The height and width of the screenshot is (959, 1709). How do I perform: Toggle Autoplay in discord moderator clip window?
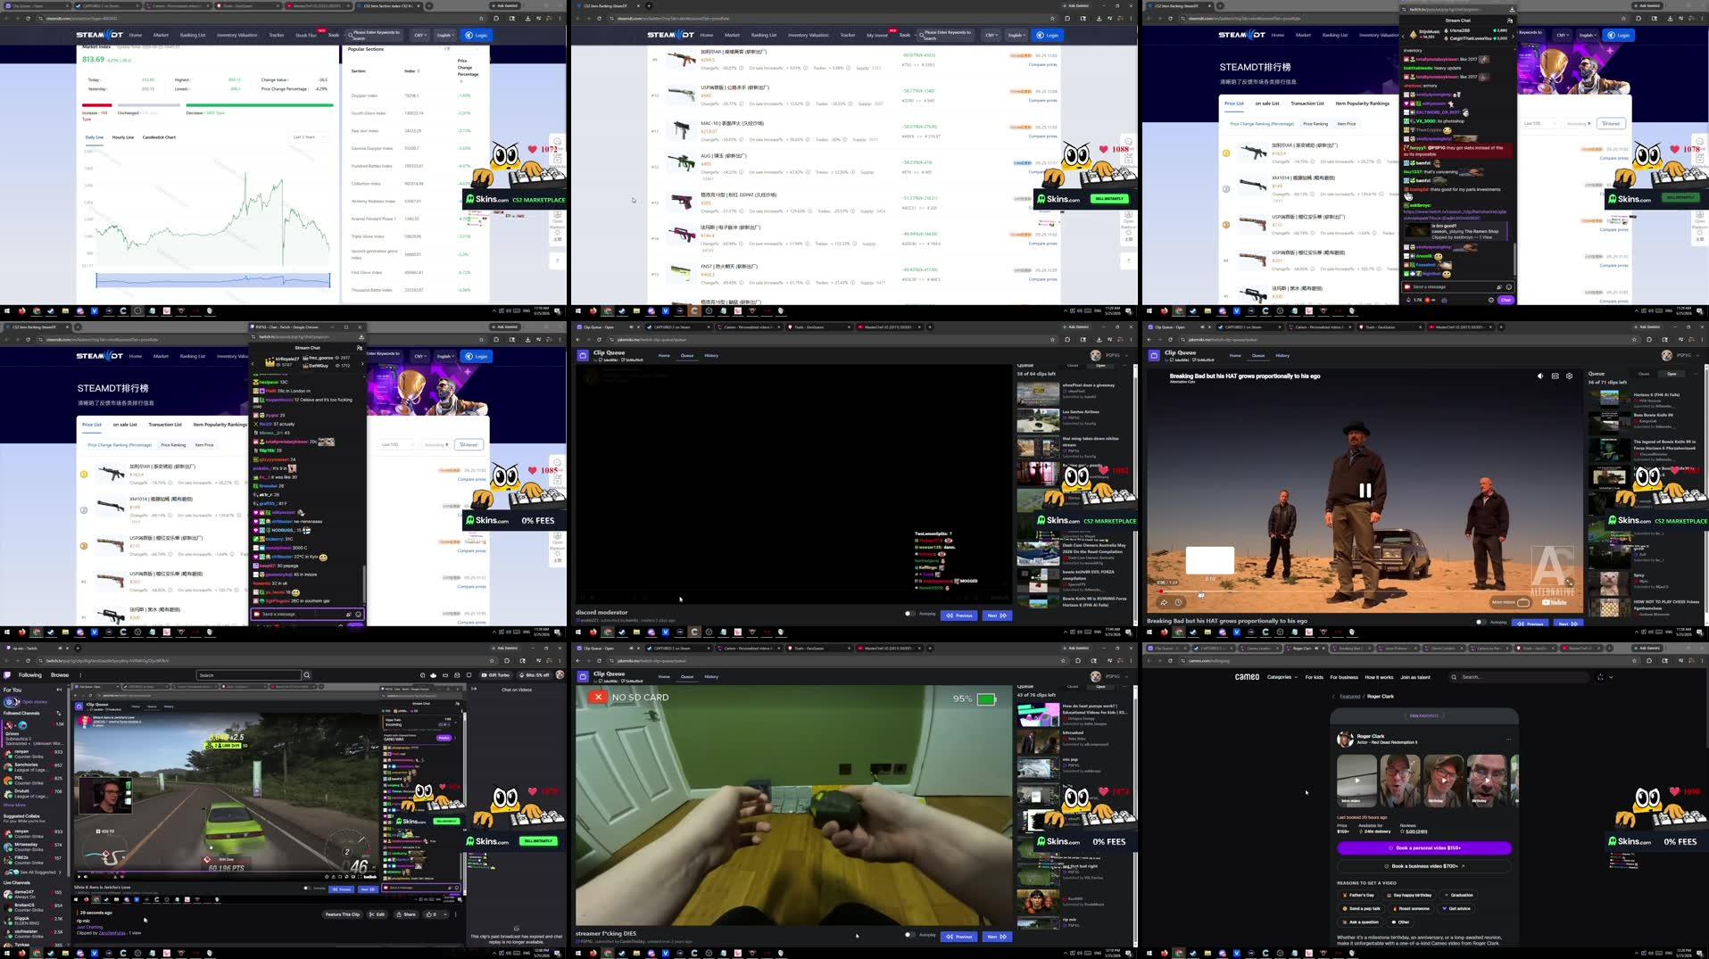(909, 614)
